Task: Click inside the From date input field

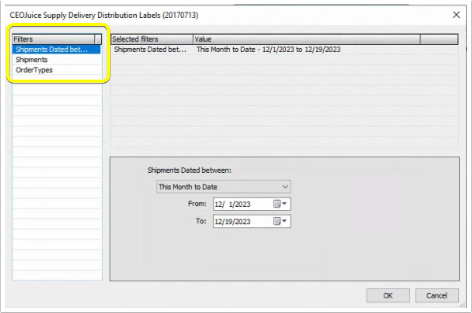Action: click(x=242, y=204)
